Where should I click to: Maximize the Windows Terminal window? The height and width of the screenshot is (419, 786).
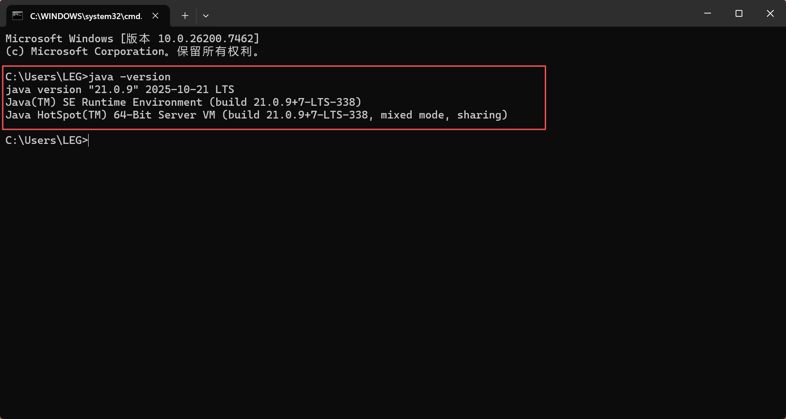point(738,13)
